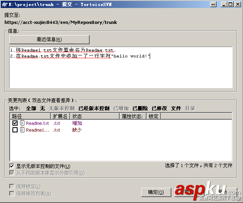The height and width of the screenshot is (203, 243).
Task: Check the Readme.txt row checkbox
Action: pyautogui.click(x=15, y=123)
